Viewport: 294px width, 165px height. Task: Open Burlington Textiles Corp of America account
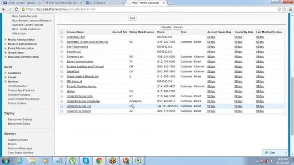point(87,42)
